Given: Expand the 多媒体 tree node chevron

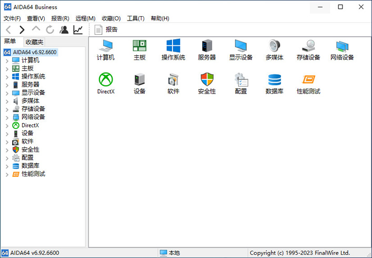Looking at the screenshot, I should pos(7,101).
